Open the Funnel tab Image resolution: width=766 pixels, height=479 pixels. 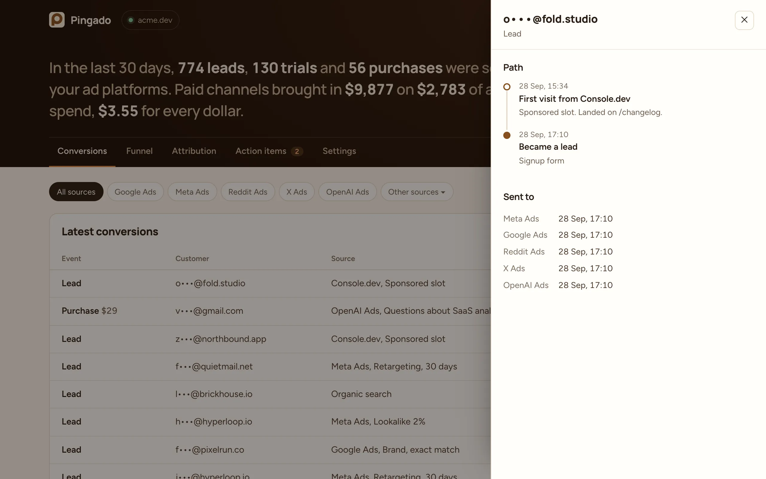click(x=139, y=151)
